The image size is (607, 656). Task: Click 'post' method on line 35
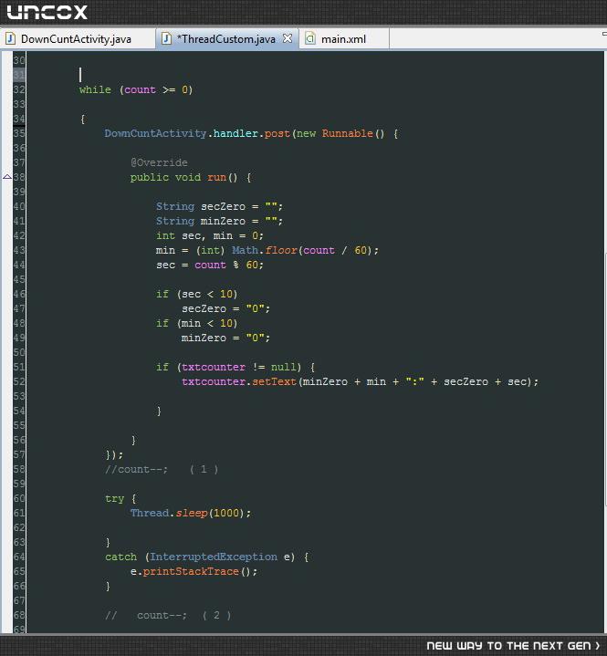tap(277, 133)
